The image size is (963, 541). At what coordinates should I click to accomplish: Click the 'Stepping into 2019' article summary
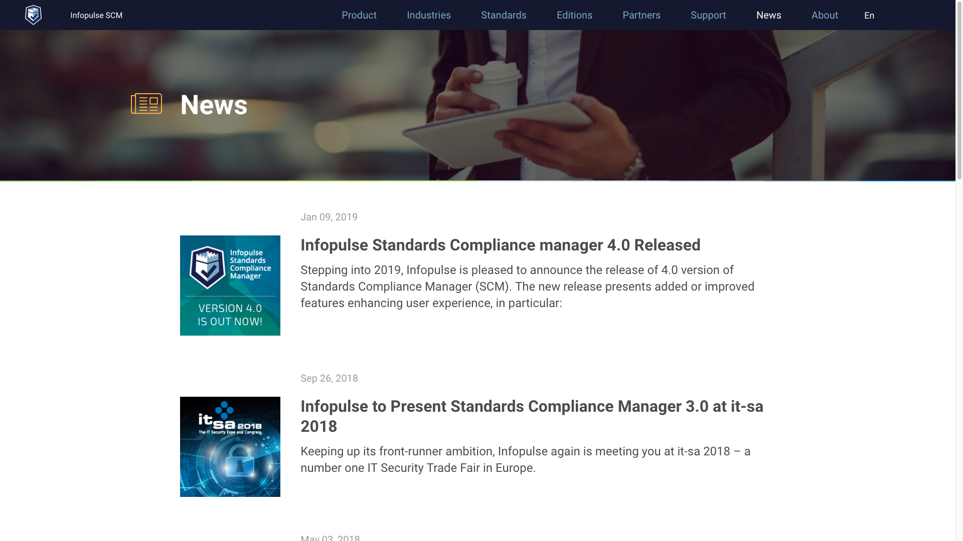[528, 287]
